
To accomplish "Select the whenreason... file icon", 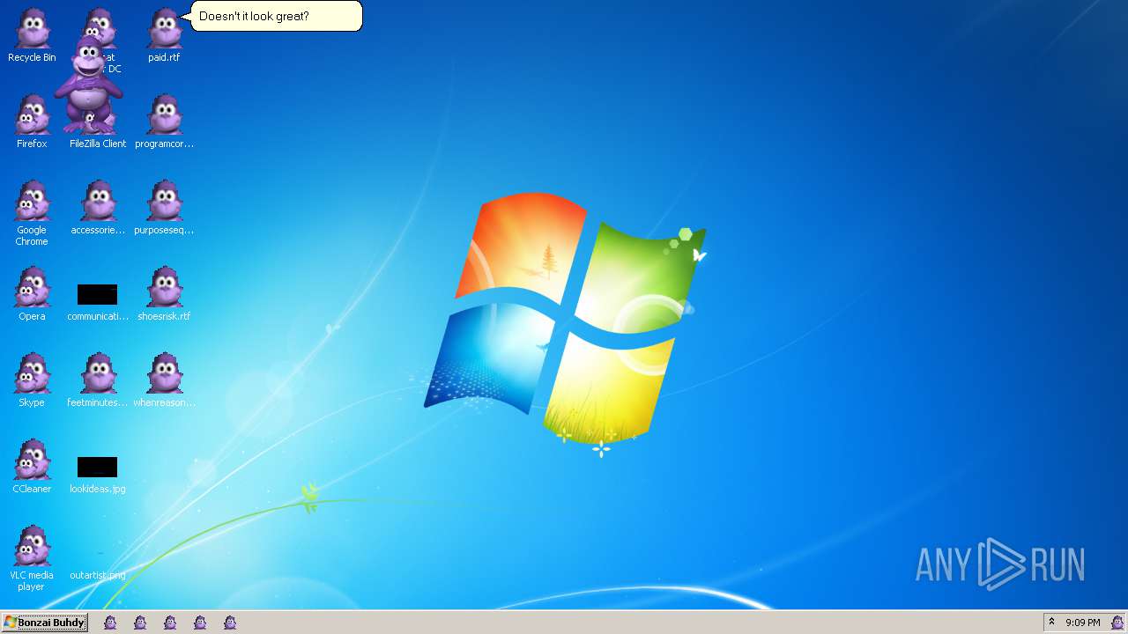I will pyautogui.click(x=164, y=381).
